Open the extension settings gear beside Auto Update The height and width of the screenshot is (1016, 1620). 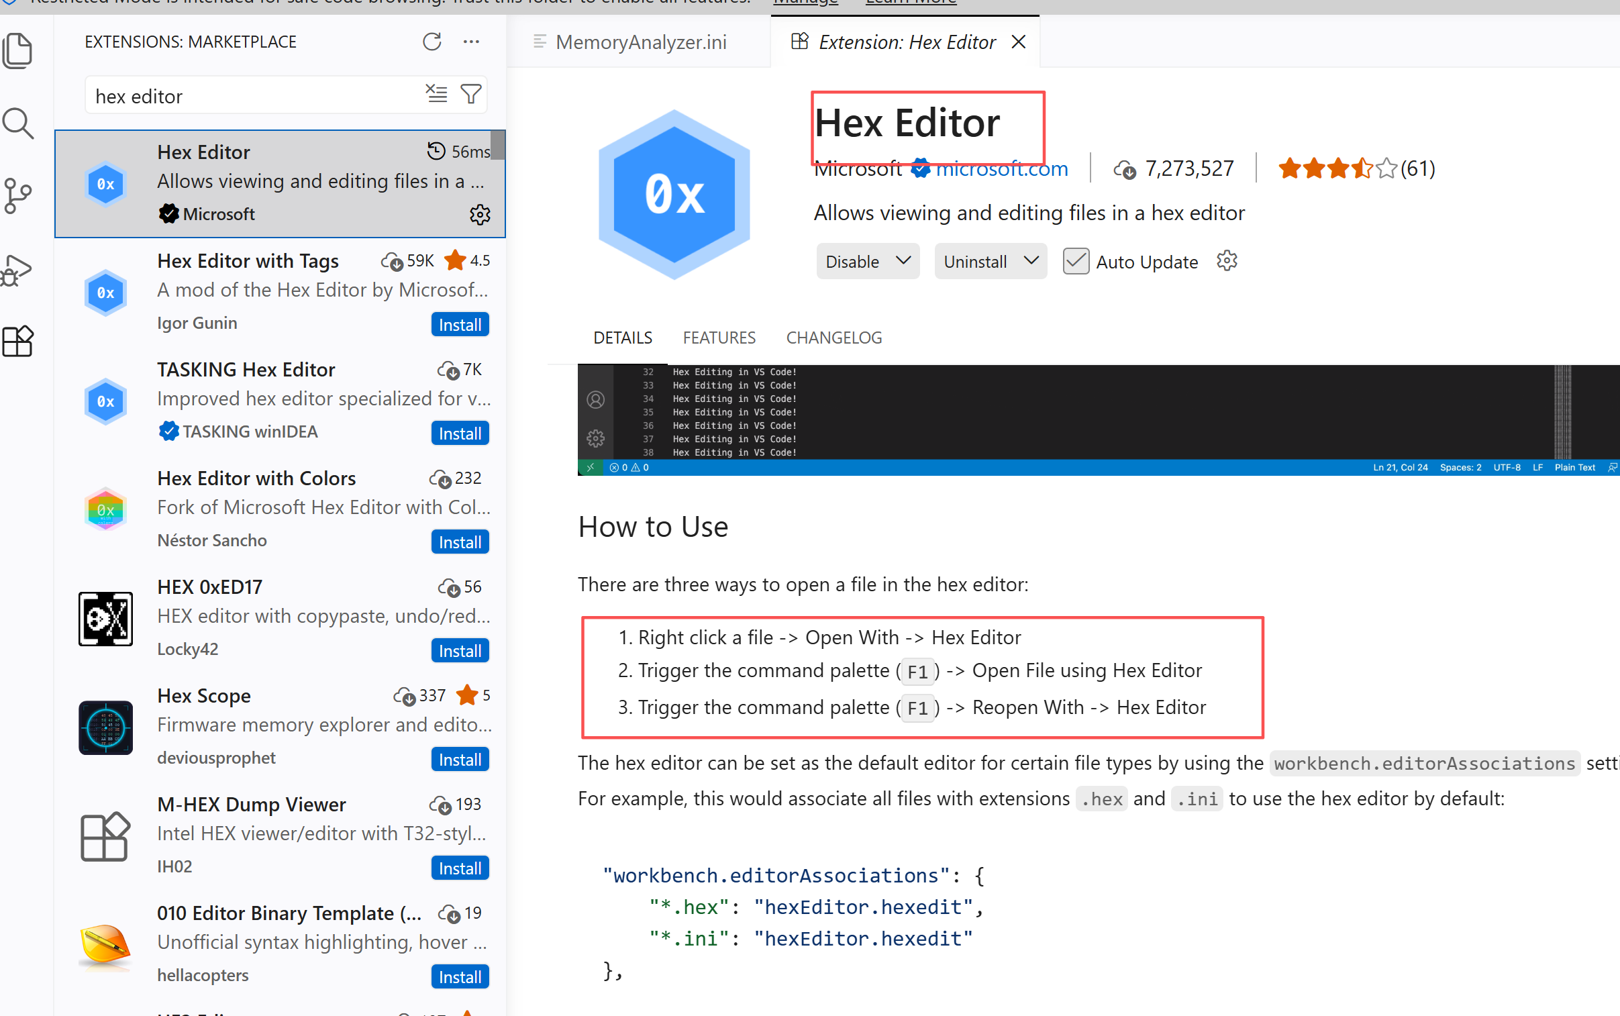coord(1227,261)
